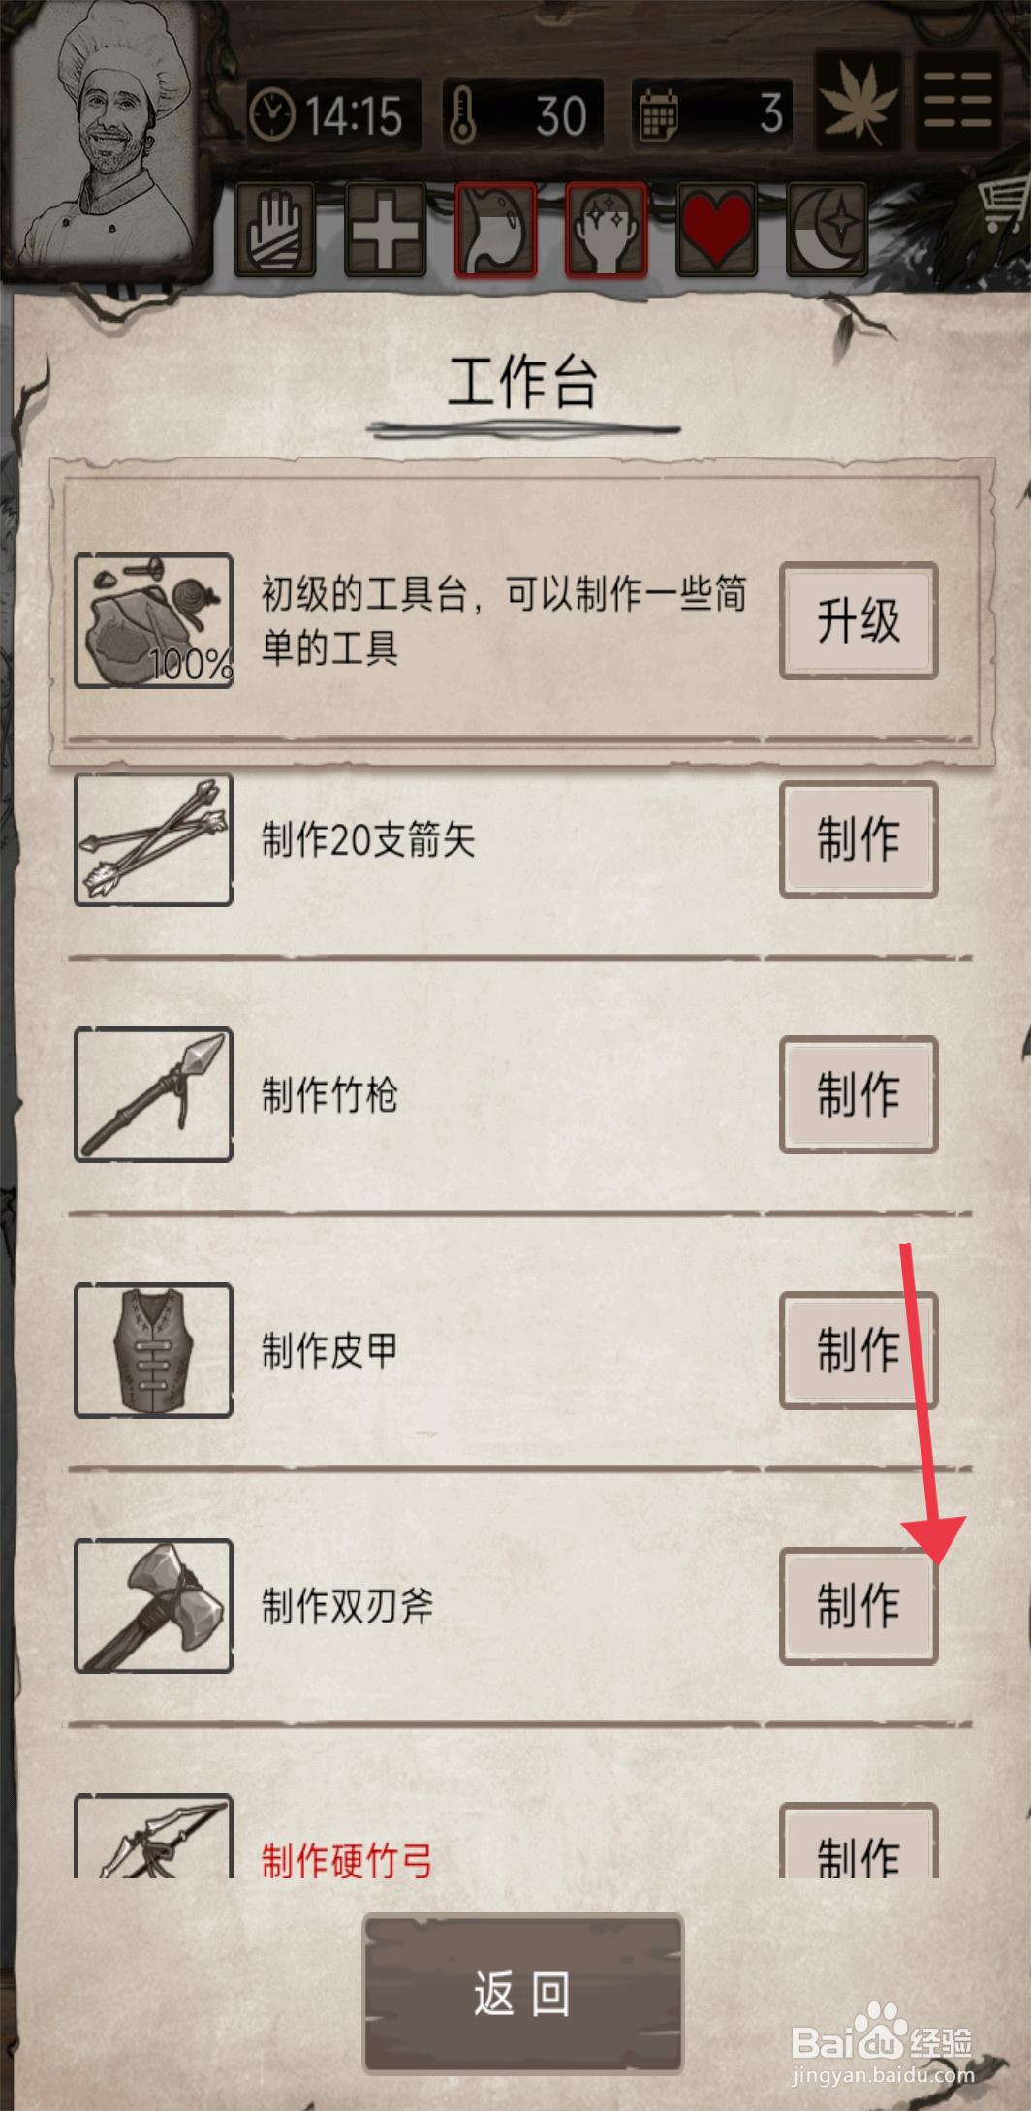Select the double-bladed axe item thumbnail

pos(154,1606)
